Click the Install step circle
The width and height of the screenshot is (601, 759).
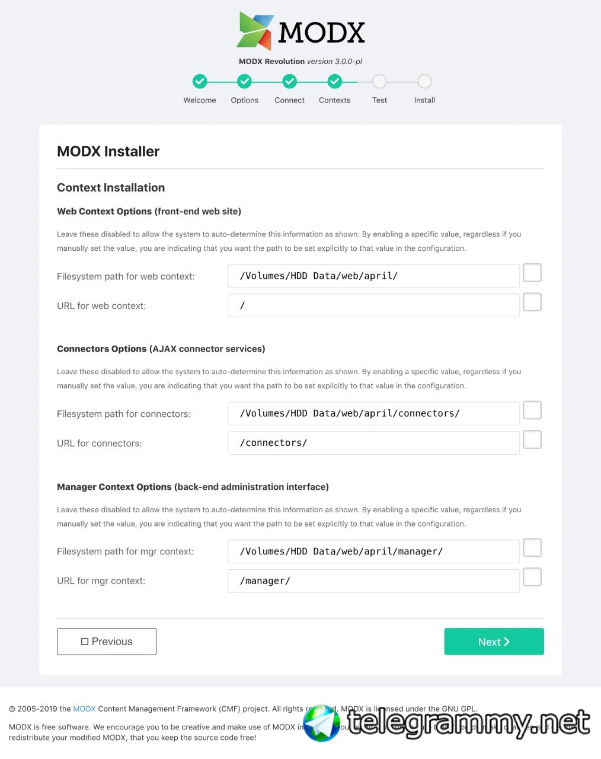424,81
